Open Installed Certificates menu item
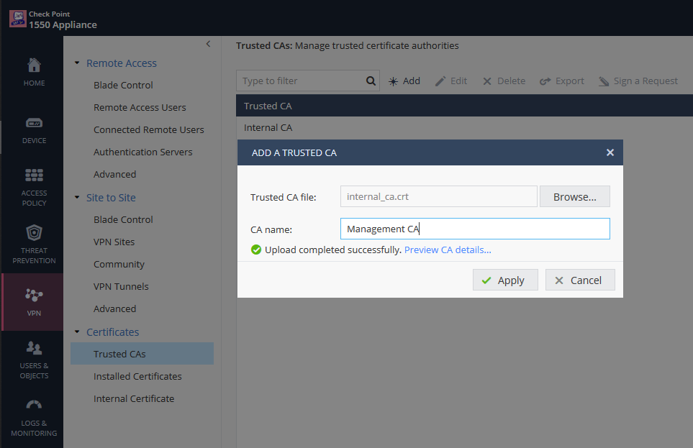Image resolution: width=693 pixels, height=448 pixels. click(137, 376)
